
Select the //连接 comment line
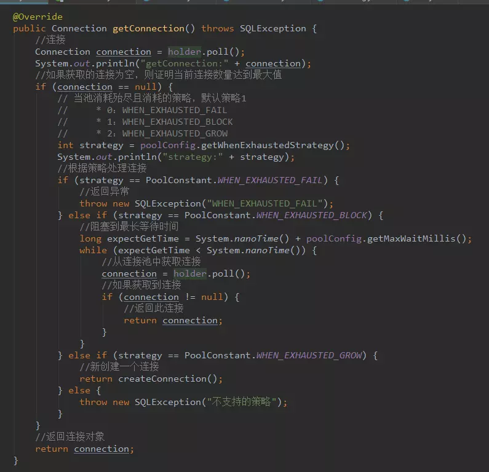click(x=50, y=40)
